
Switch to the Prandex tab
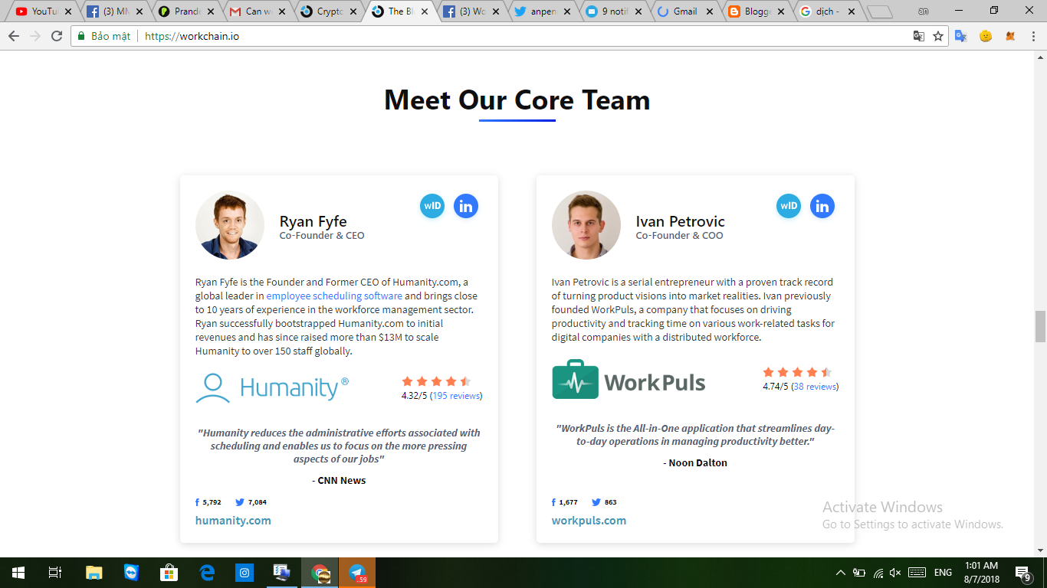pos(185,11)
